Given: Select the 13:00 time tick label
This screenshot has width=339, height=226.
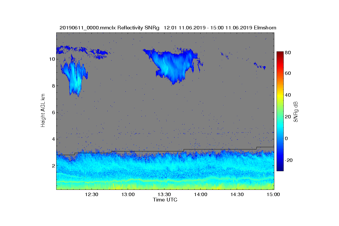Looking at the screenshot, I should [128, 195].
